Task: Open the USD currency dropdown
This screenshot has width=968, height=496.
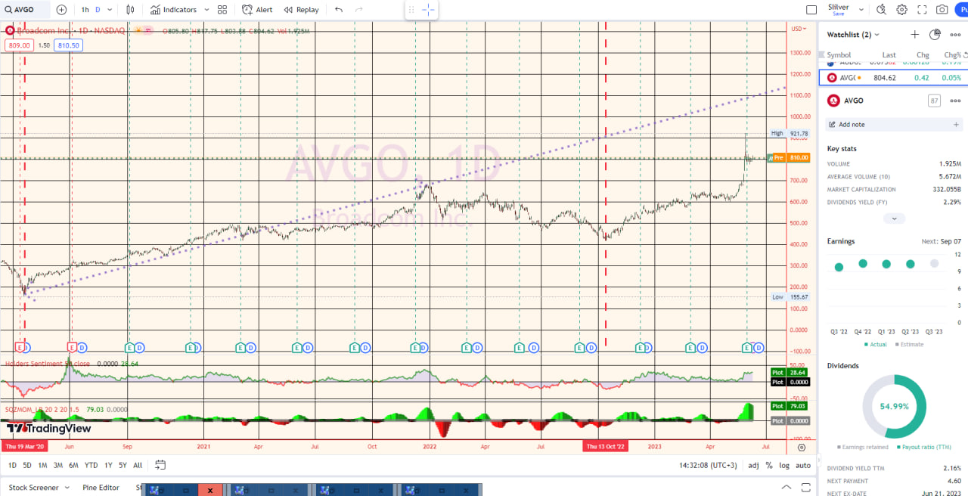Action: coord(799,29)
